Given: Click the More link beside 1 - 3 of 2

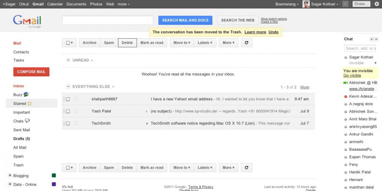Looking at the screenshot, I should pyautogui.click(x=305, y=87).
